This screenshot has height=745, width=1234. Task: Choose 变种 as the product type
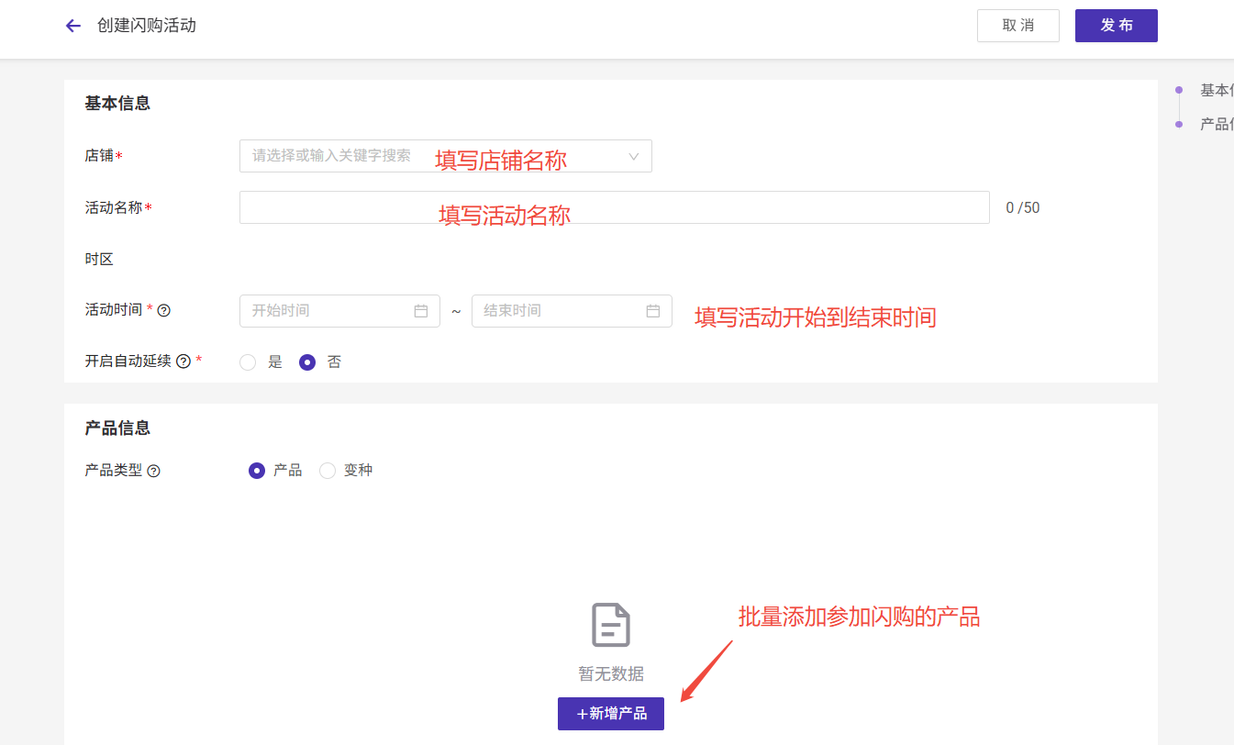click(x=328, y=471)
